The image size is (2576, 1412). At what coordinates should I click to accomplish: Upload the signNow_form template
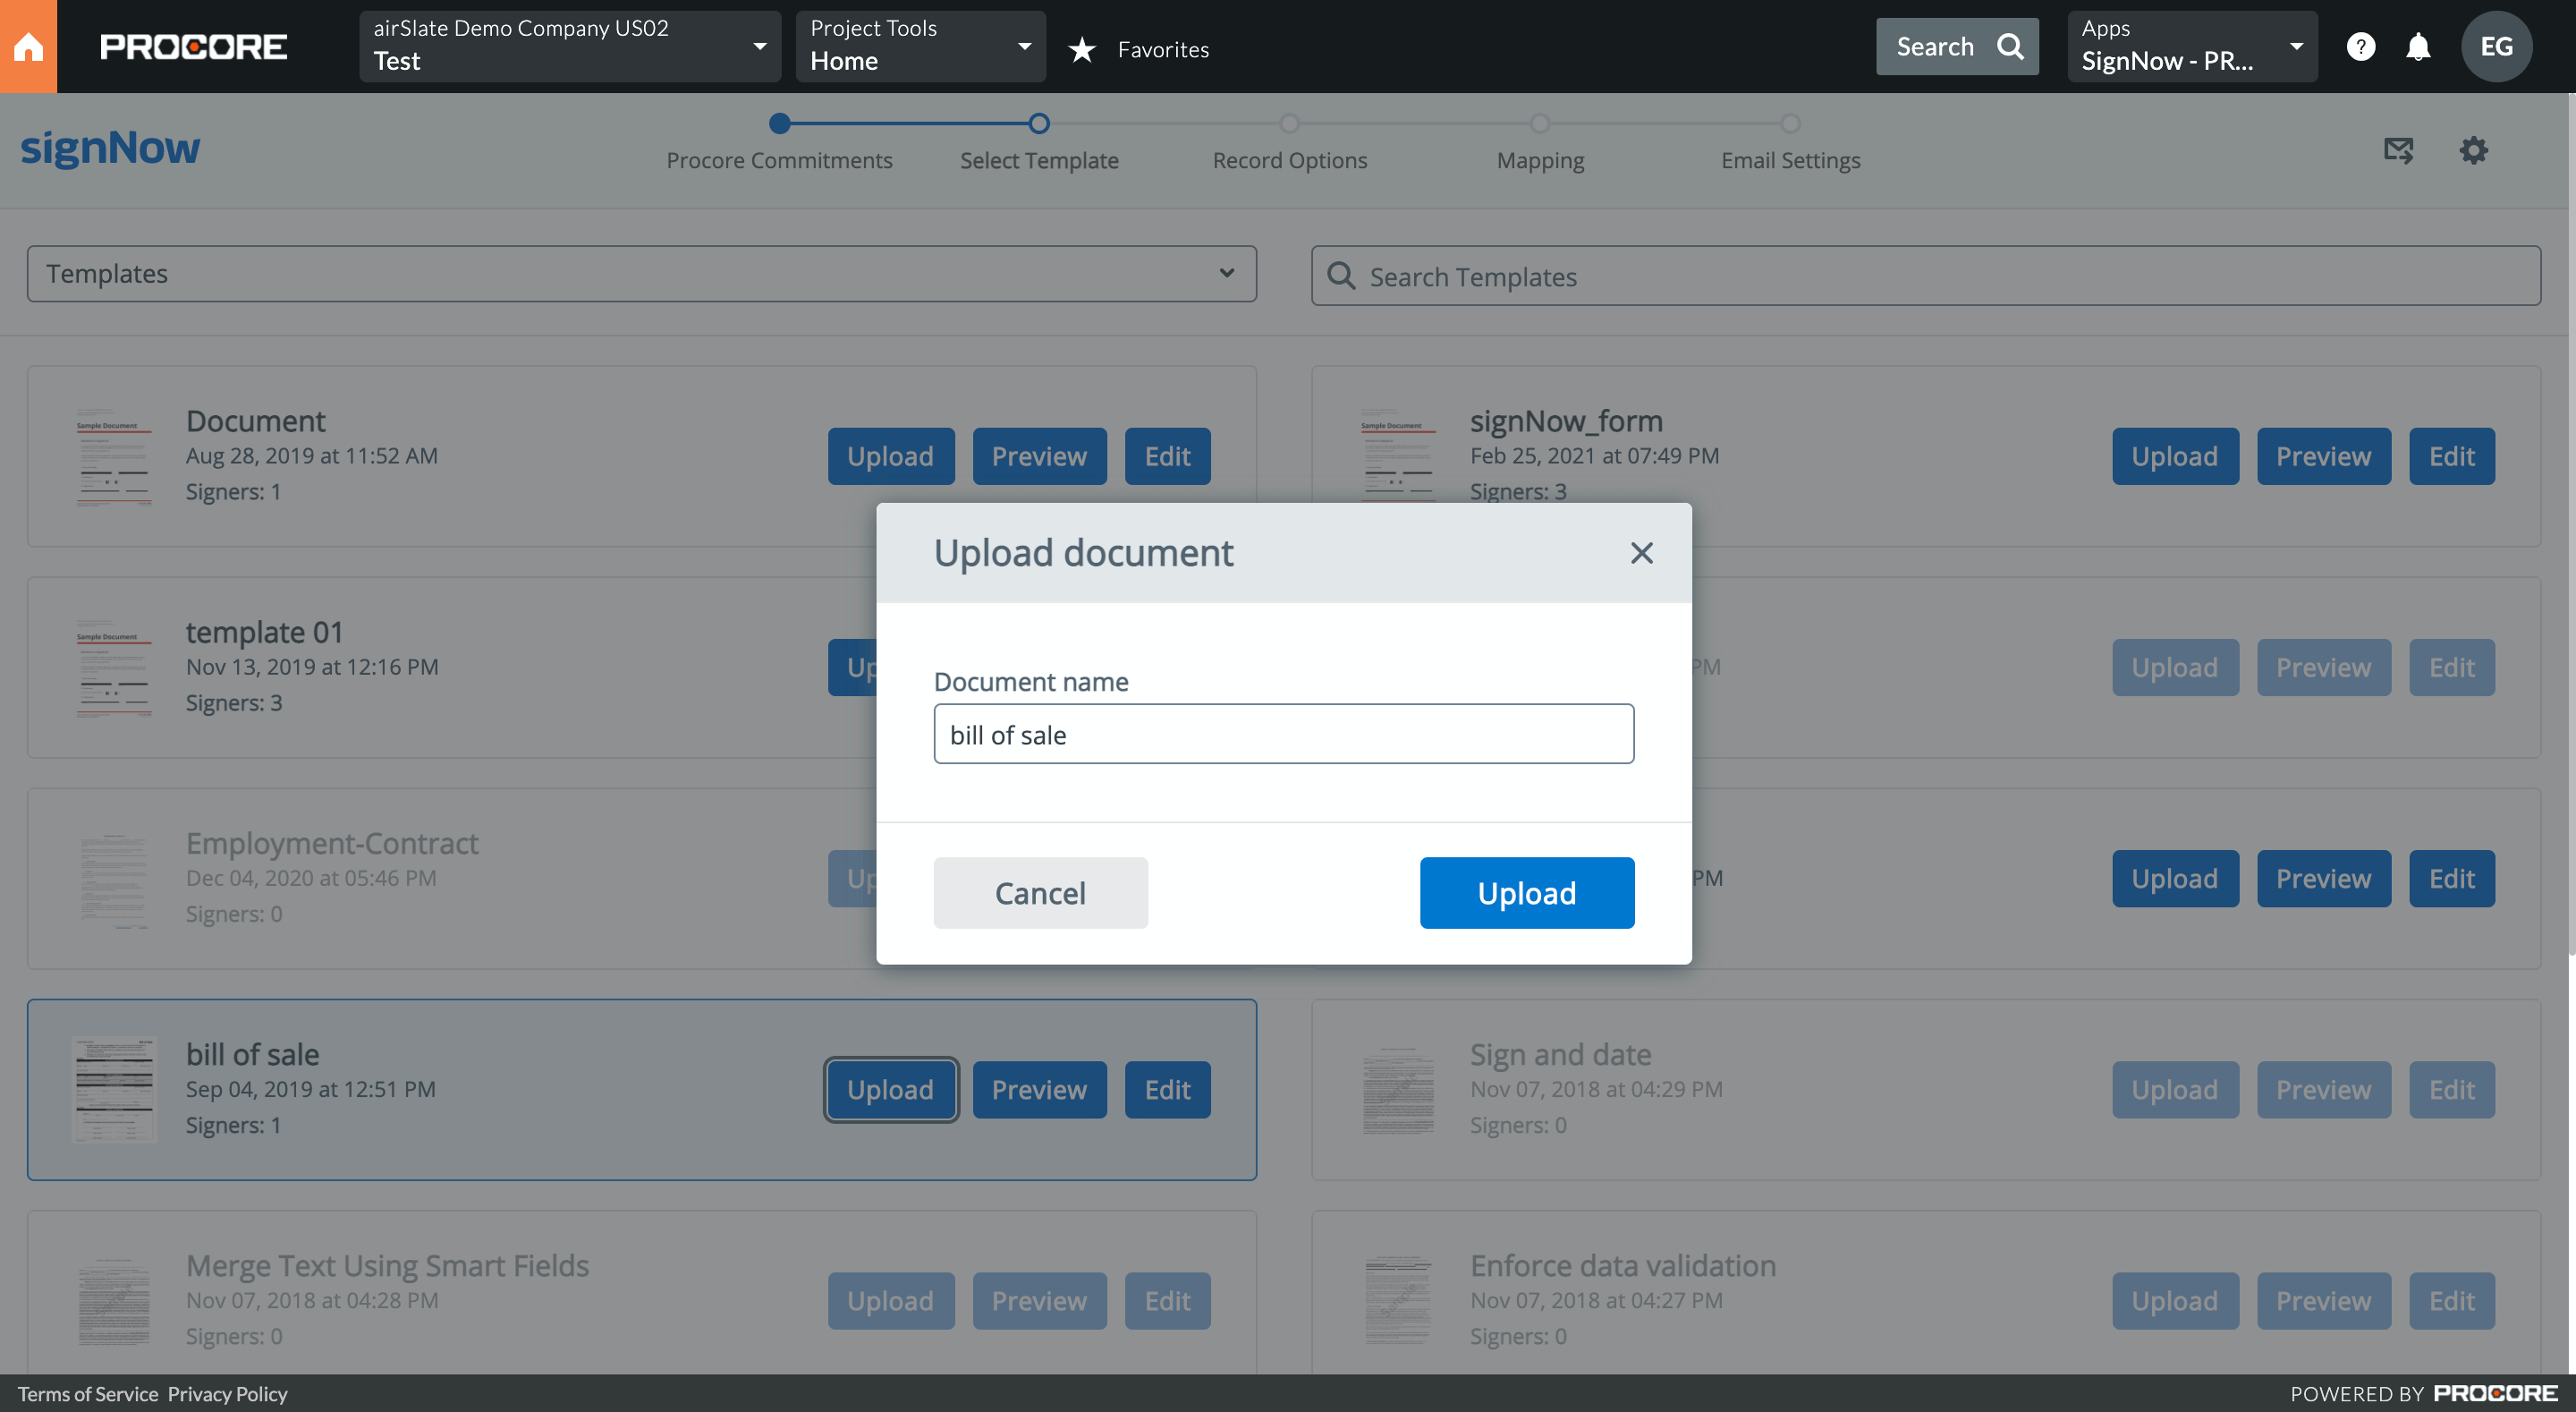pyautogui.click(x=2174, y=455)
